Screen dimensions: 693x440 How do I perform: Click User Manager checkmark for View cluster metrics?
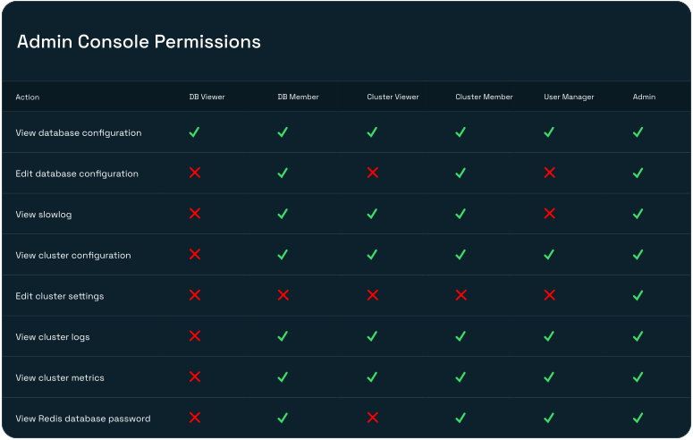pos(549,377)
